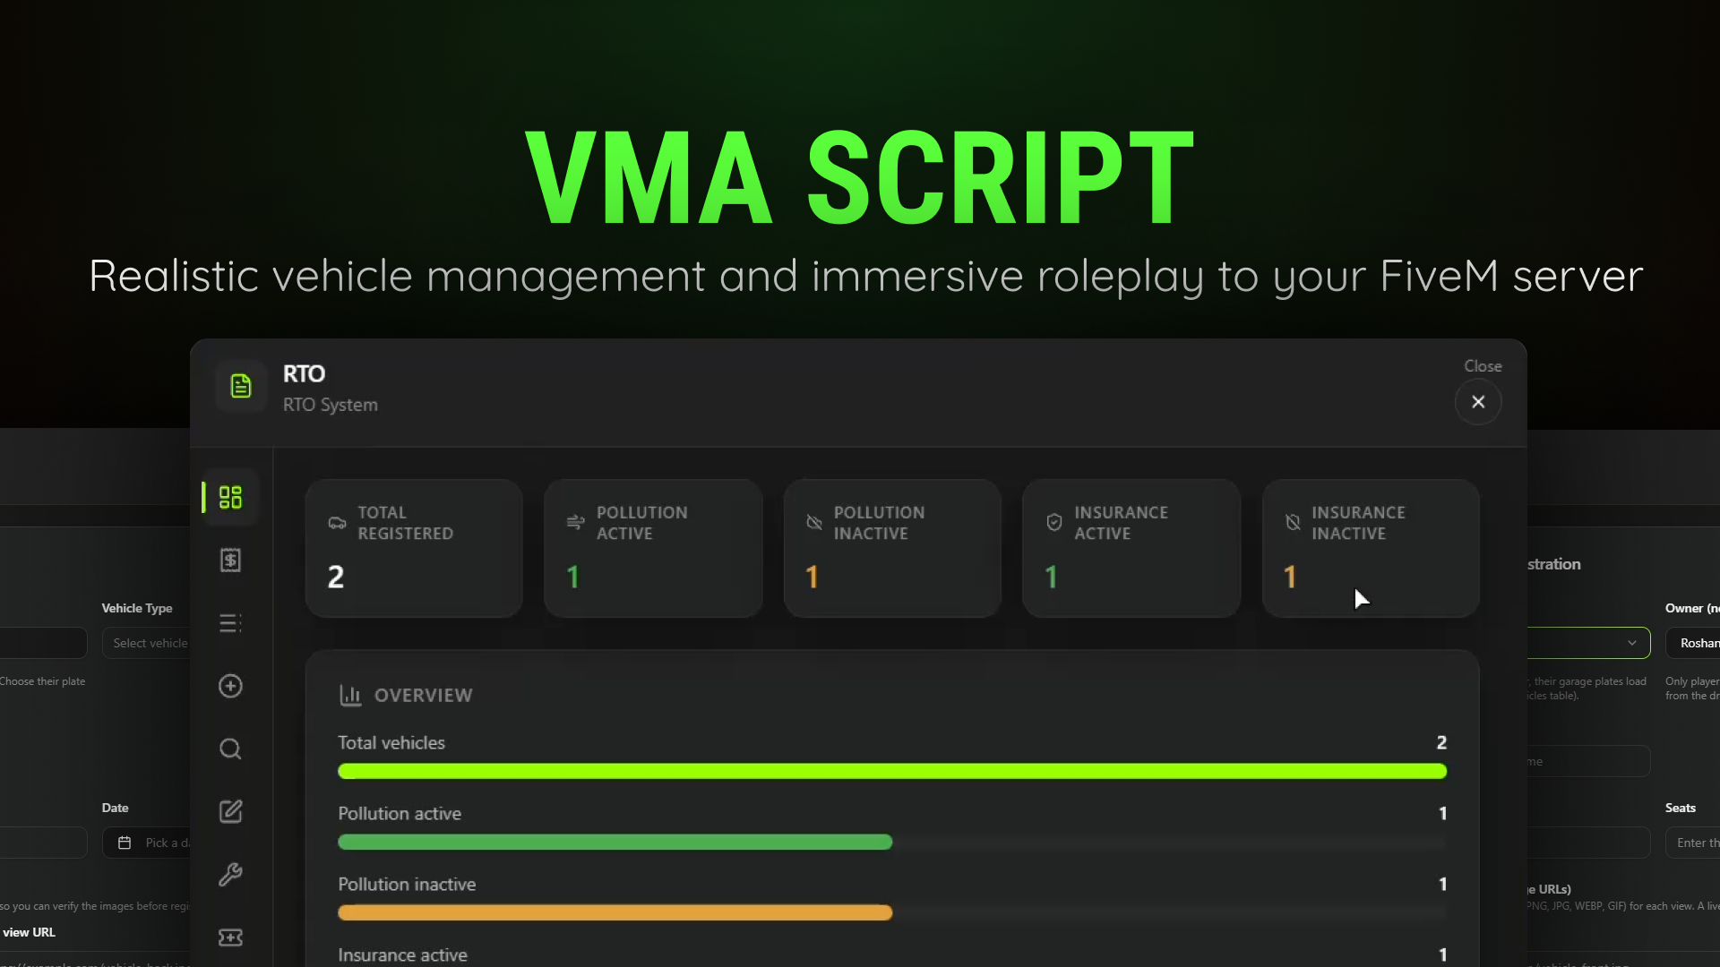Open Select vehicle dropdown in background window
1720x967 pixels.
click(x=146, y=643)
